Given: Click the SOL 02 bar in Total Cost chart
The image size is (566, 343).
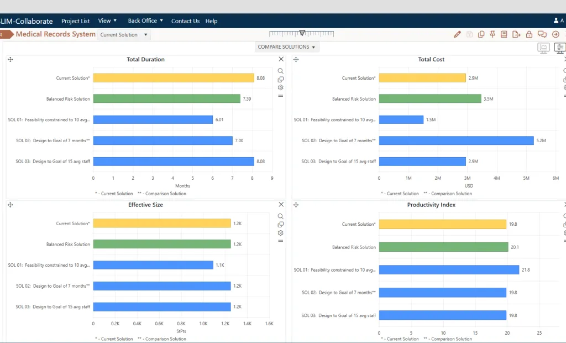Looking at the screenshot, I should click(456, 141).
